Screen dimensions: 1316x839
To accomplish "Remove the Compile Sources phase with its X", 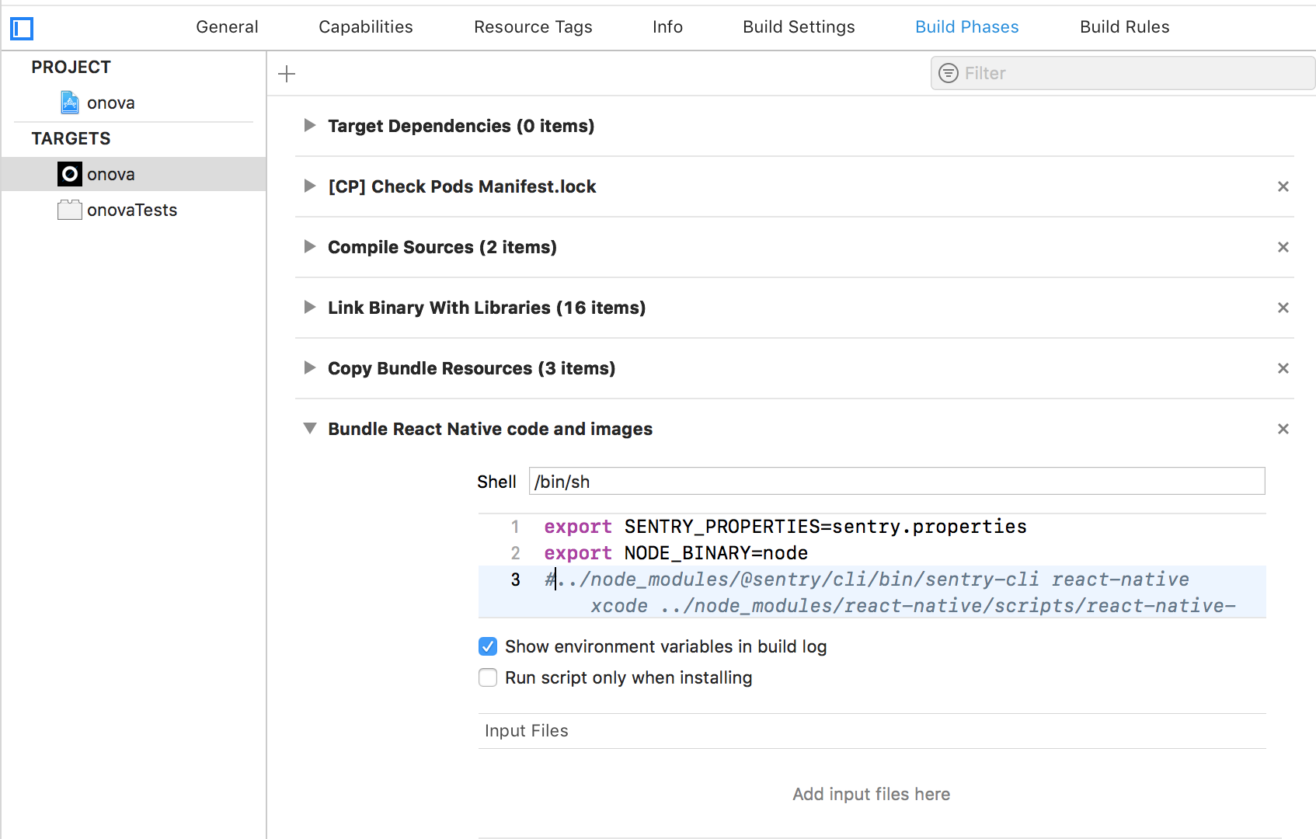I will click(x=1283, y=247).
